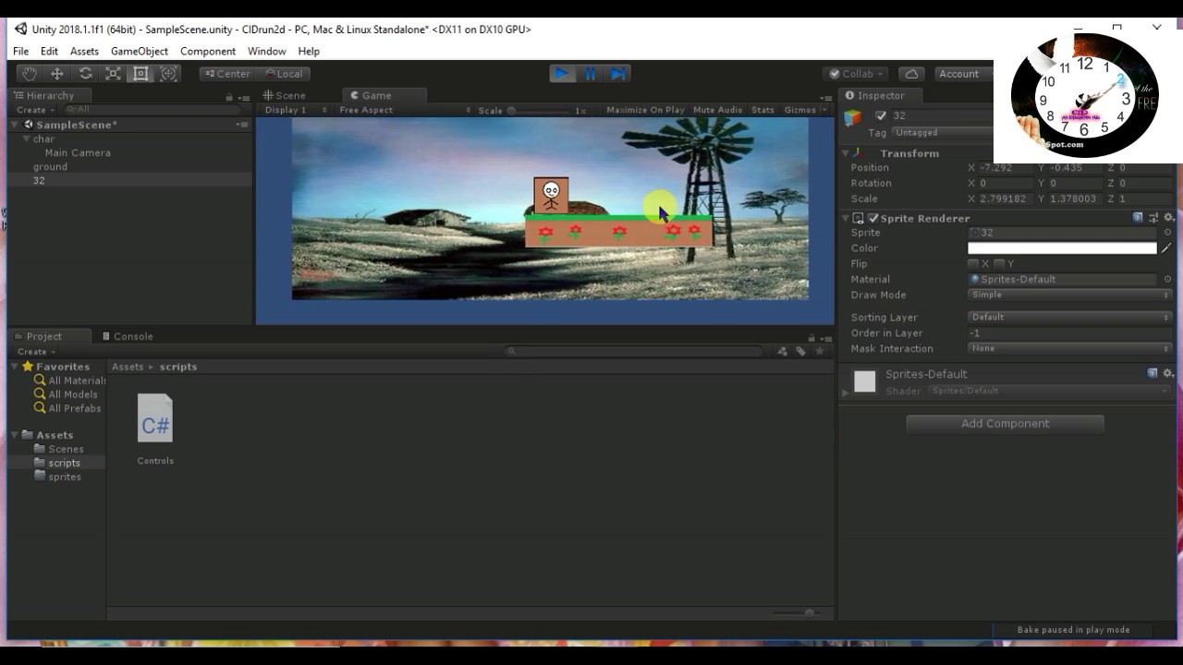The width and height of the screenshot is (1183, 665).
Task: Toggle Mute Audio in the Game view
Action: [x=717, y=110]
